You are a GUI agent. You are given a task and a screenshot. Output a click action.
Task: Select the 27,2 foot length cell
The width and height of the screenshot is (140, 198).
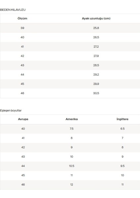[96, 47]
